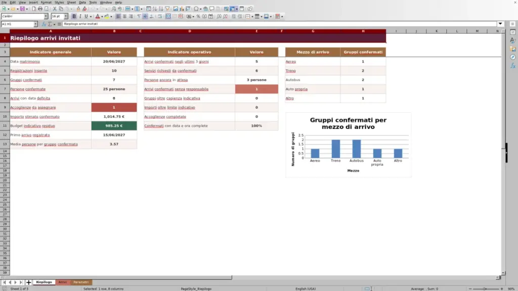The width and height of the screenshot is (518, 291).
Task: Click the Font Color red A swatch
Action: point(98,17)
